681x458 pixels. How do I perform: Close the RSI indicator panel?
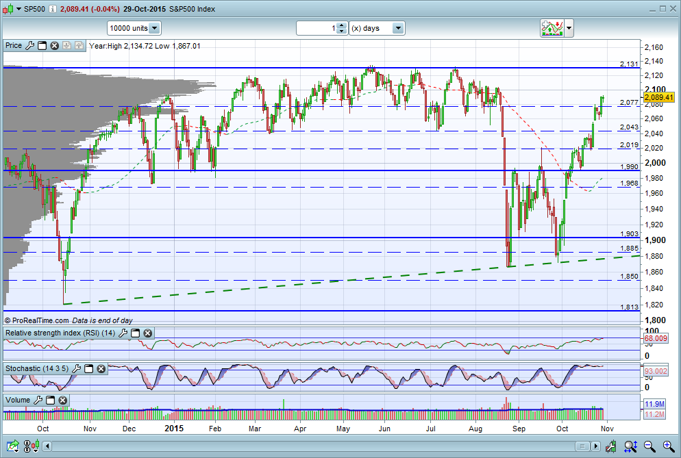[148, 333]
